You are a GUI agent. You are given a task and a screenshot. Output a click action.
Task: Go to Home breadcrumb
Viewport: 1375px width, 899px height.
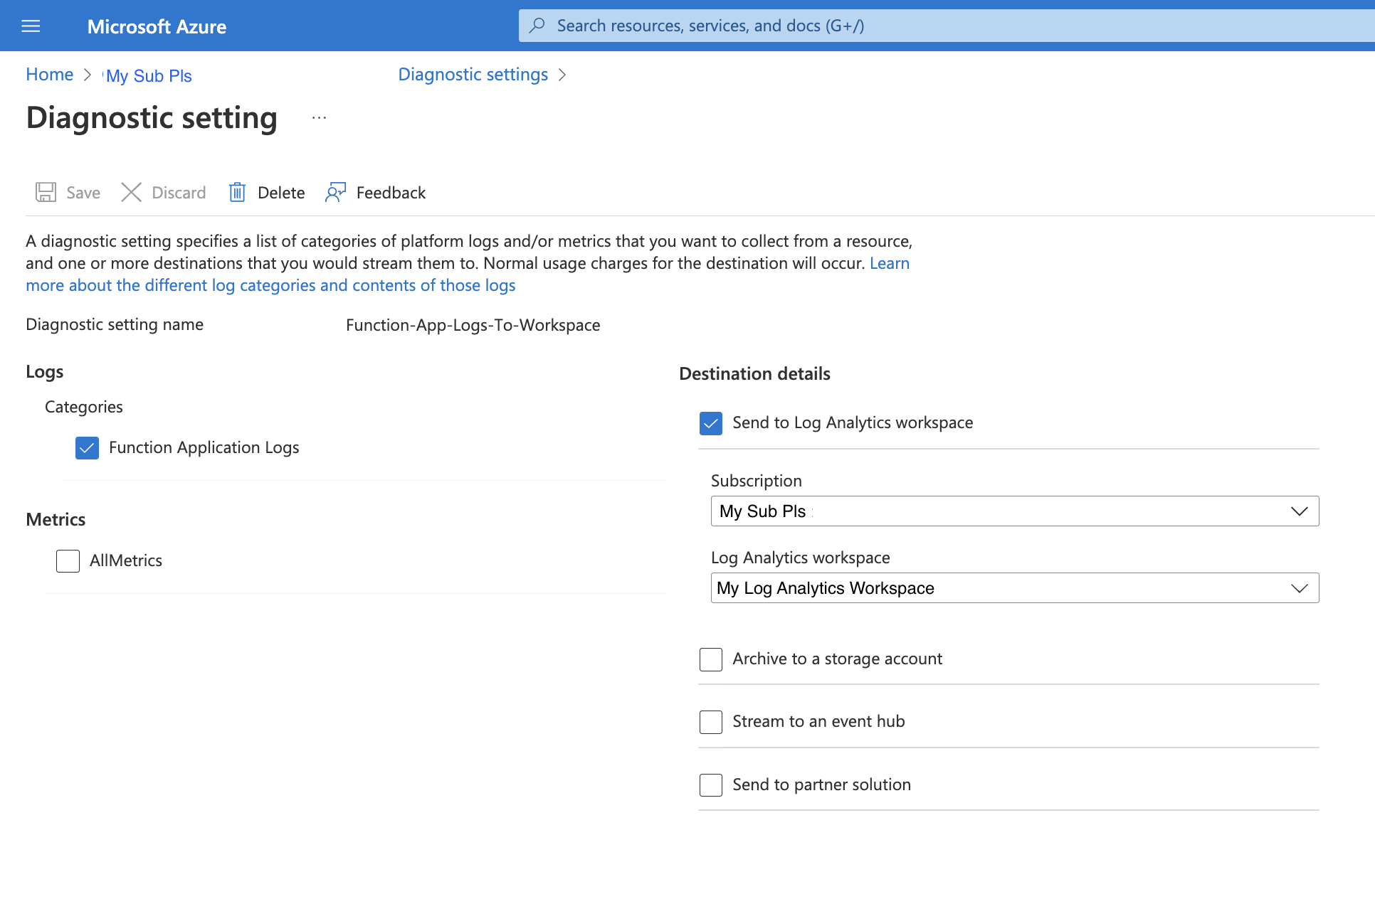(49, 75)
